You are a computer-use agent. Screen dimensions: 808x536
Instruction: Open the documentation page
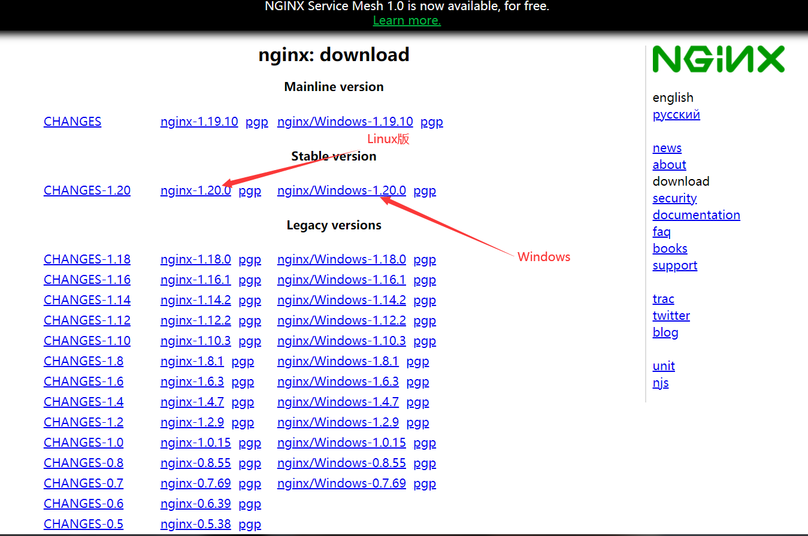[696, 215]
